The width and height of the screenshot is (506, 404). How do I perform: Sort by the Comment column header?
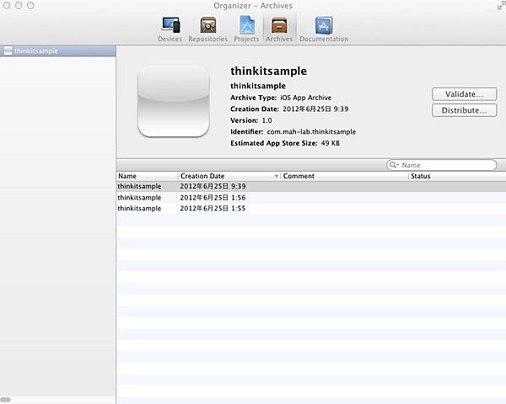point(343,176)
